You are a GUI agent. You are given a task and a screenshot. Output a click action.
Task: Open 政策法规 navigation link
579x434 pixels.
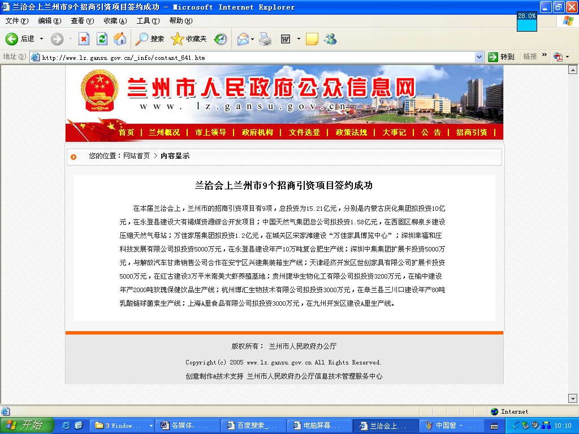click(351, 132)
